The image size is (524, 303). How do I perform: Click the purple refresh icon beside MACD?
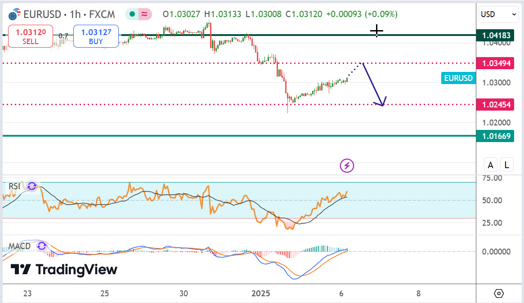coord(41,246)
